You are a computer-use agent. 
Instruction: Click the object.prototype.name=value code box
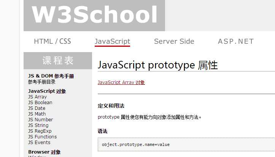pos(186,144)
